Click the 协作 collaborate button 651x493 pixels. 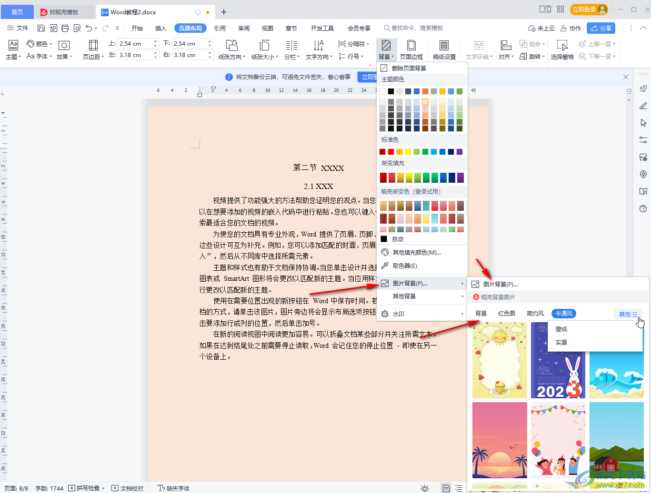571,28
